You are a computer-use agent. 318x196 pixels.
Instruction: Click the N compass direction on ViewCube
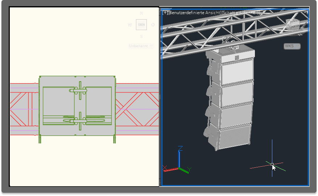coord(141,13)
